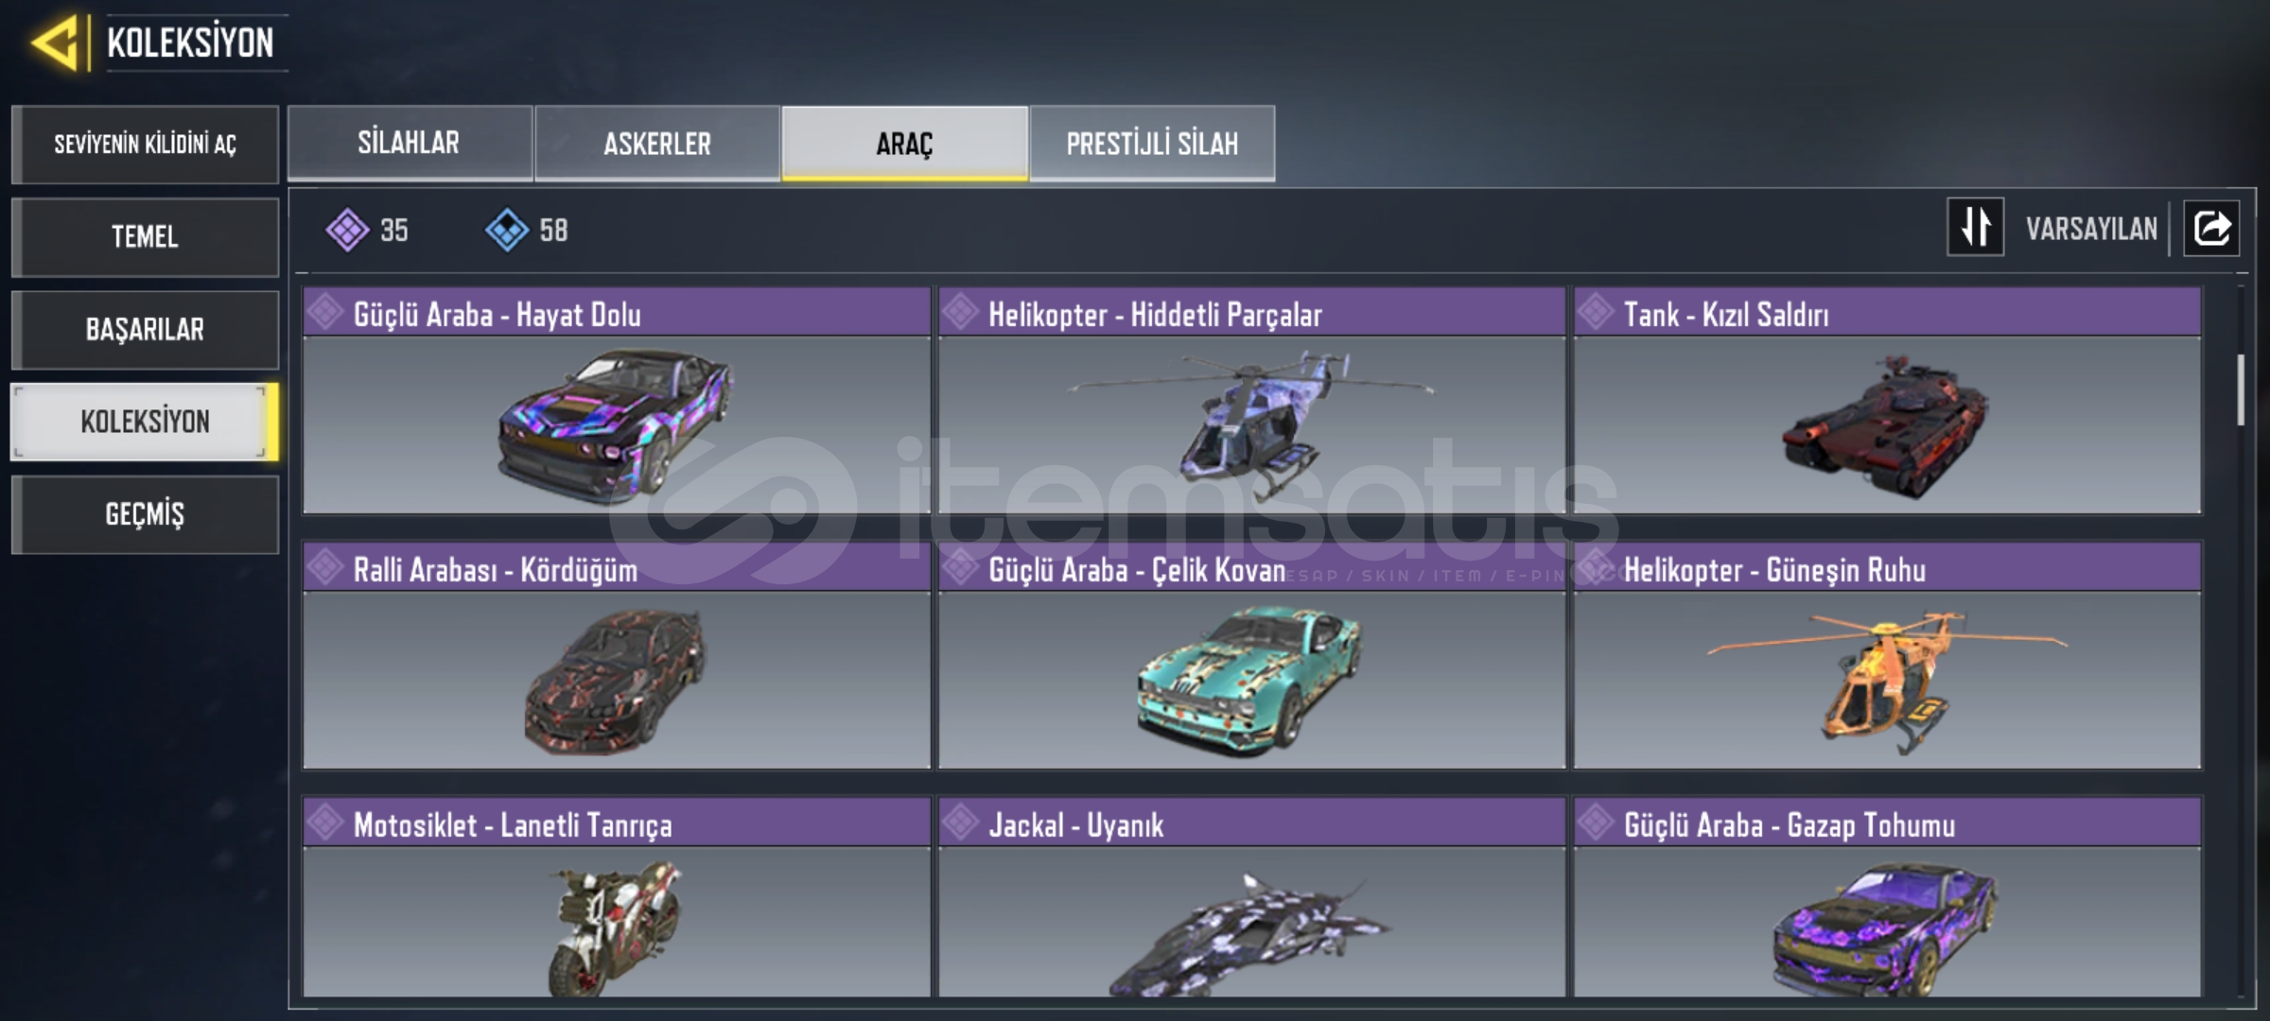Switch to the SİLAHLAR tab
This screenshot has width=2270, height=1021.
point(410,143)
